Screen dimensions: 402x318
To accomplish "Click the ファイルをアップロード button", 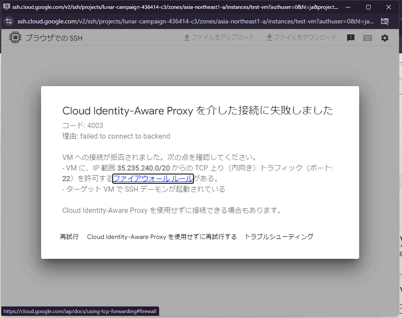I will 219,38.
